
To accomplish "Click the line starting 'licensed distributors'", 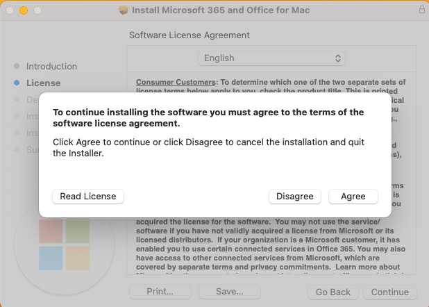I will pyautogui.click(x=268, y=240).
